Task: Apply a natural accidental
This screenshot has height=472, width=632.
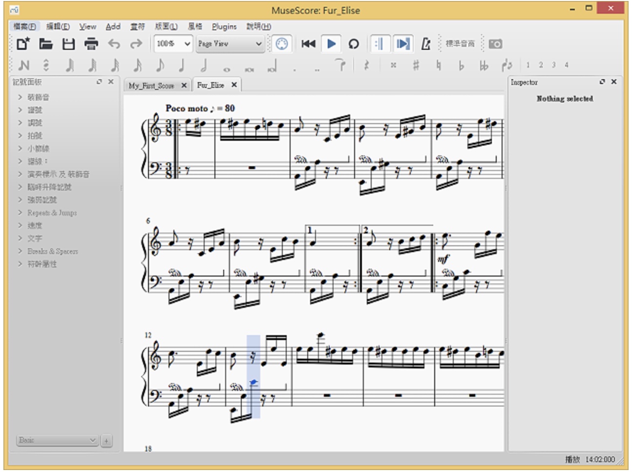Action: (438, 65)
